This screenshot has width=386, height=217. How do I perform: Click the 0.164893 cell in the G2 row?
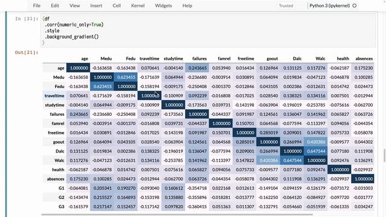[126, 197]
